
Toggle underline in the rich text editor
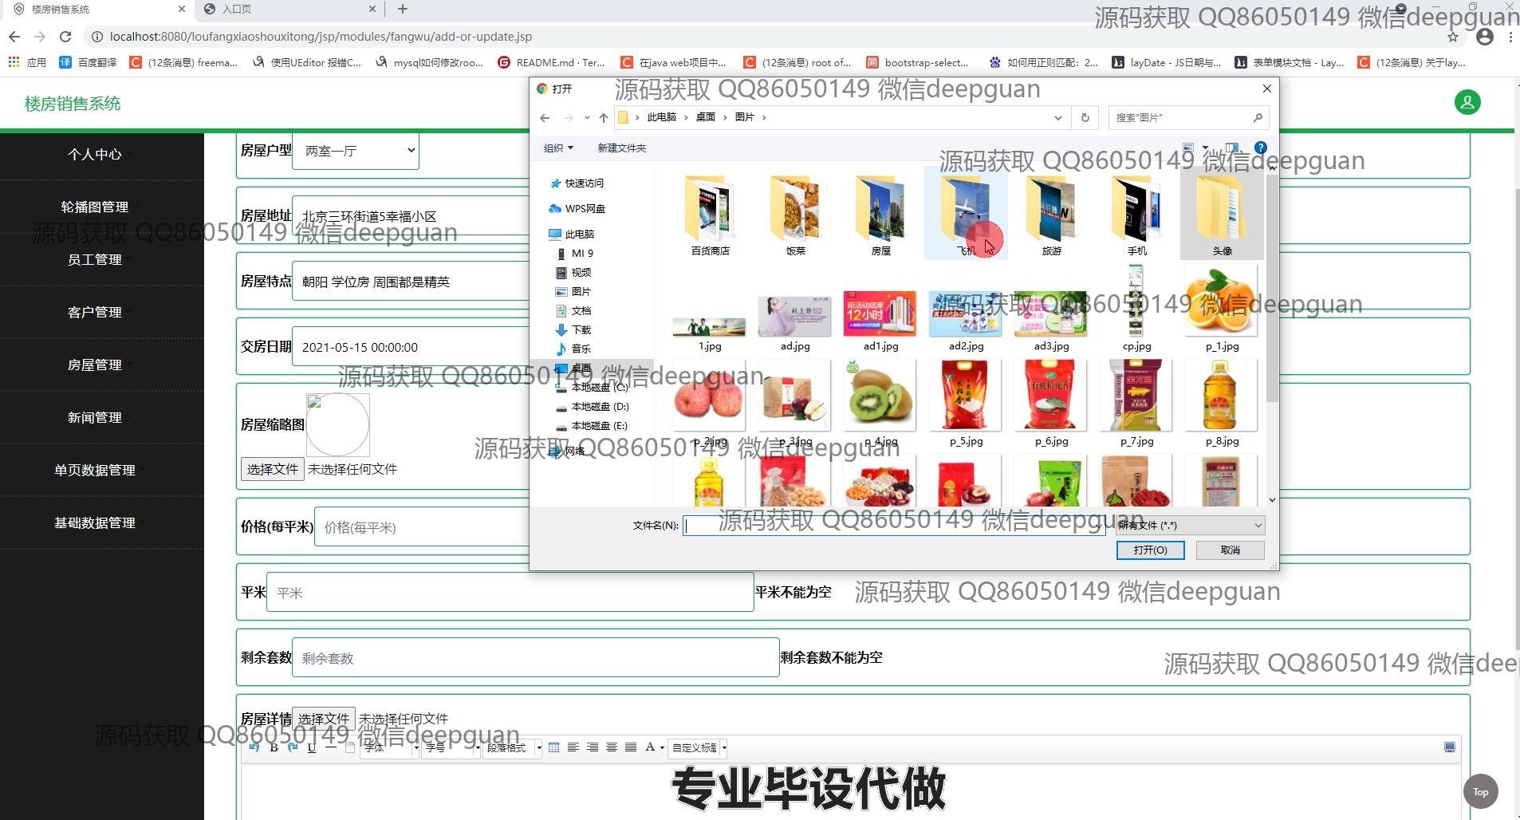pos(311,747)
